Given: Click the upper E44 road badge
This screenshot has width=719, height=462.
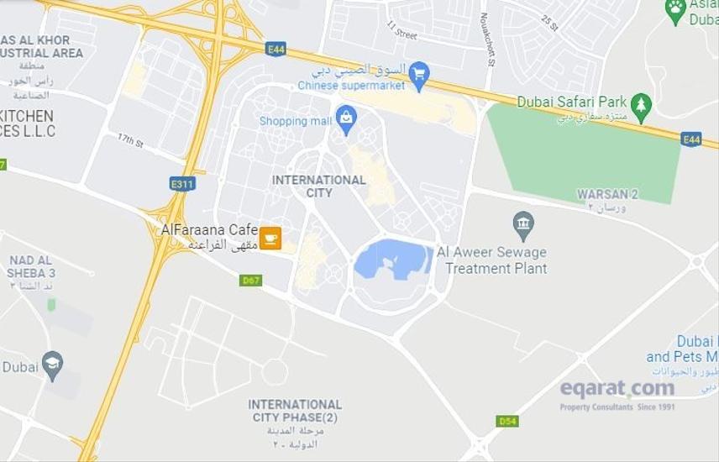Looking at the screenshot, I should click(x=276, y=49).
